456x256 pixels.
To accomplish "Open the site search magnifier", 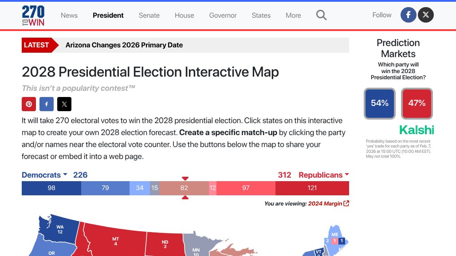I will click(x=321, y=16).
